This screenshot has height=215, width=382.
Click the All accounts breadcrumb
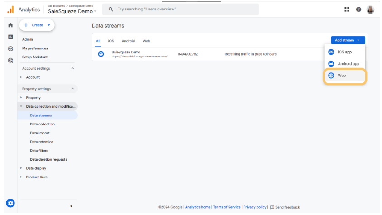[x=56, y=5]
